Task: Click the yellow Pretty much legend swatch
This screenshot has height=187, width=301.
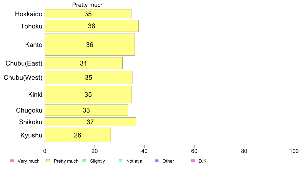Action: (x=48, y=161)
